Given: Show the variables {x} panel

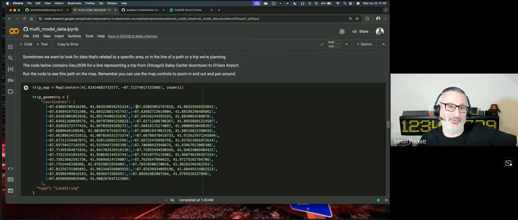Looking at the screenshot, I should pyautogui.click(x=10, y=69).
